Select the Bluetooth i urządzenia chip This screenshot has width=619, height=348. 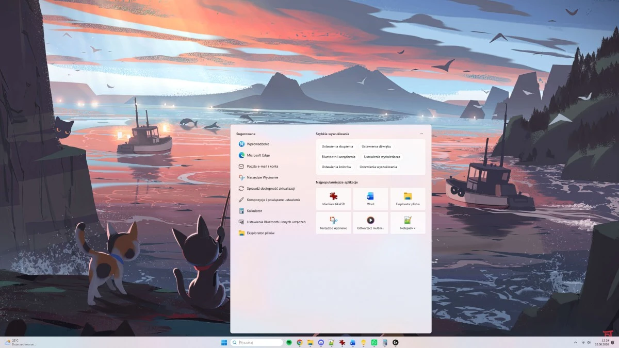coord(338,157)
